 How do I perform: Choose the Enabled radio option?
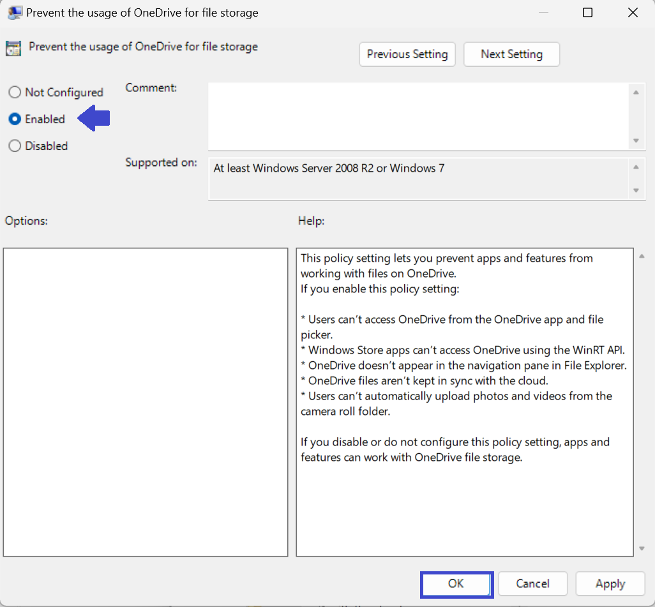pos(15,119)
